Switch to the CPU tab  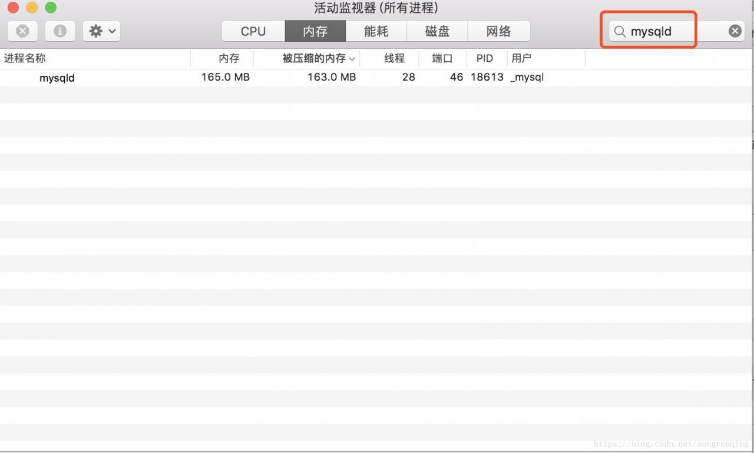pyautogui.click(x=253, y=31)
